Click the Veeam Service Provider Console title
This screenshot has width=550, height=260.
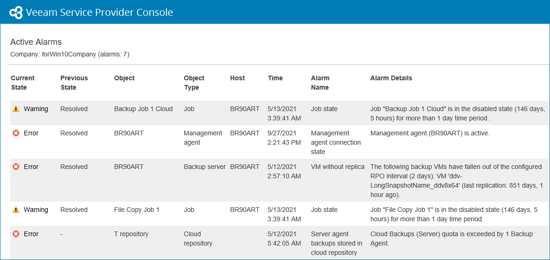coord(100,12)
